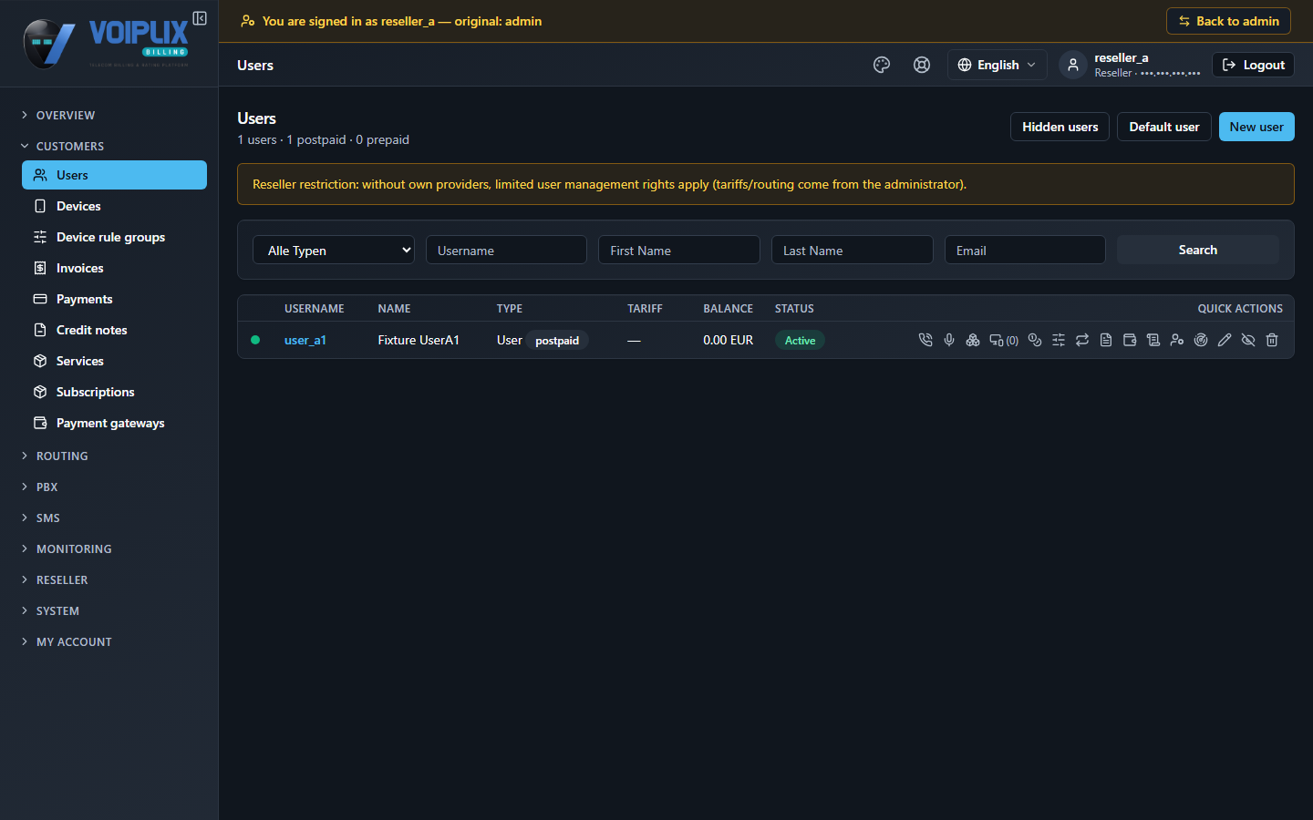Open Device rule groups page

[x=114, y=237]
